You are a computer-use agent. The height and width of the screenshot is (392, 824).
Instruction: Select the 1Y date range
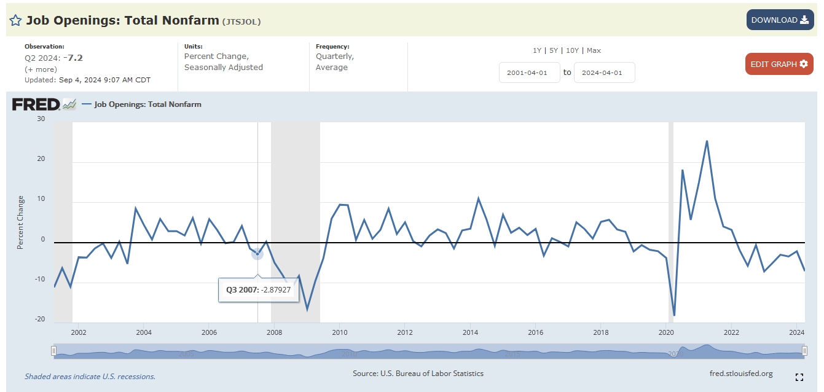pyautogui.click(x=538, y=50)
